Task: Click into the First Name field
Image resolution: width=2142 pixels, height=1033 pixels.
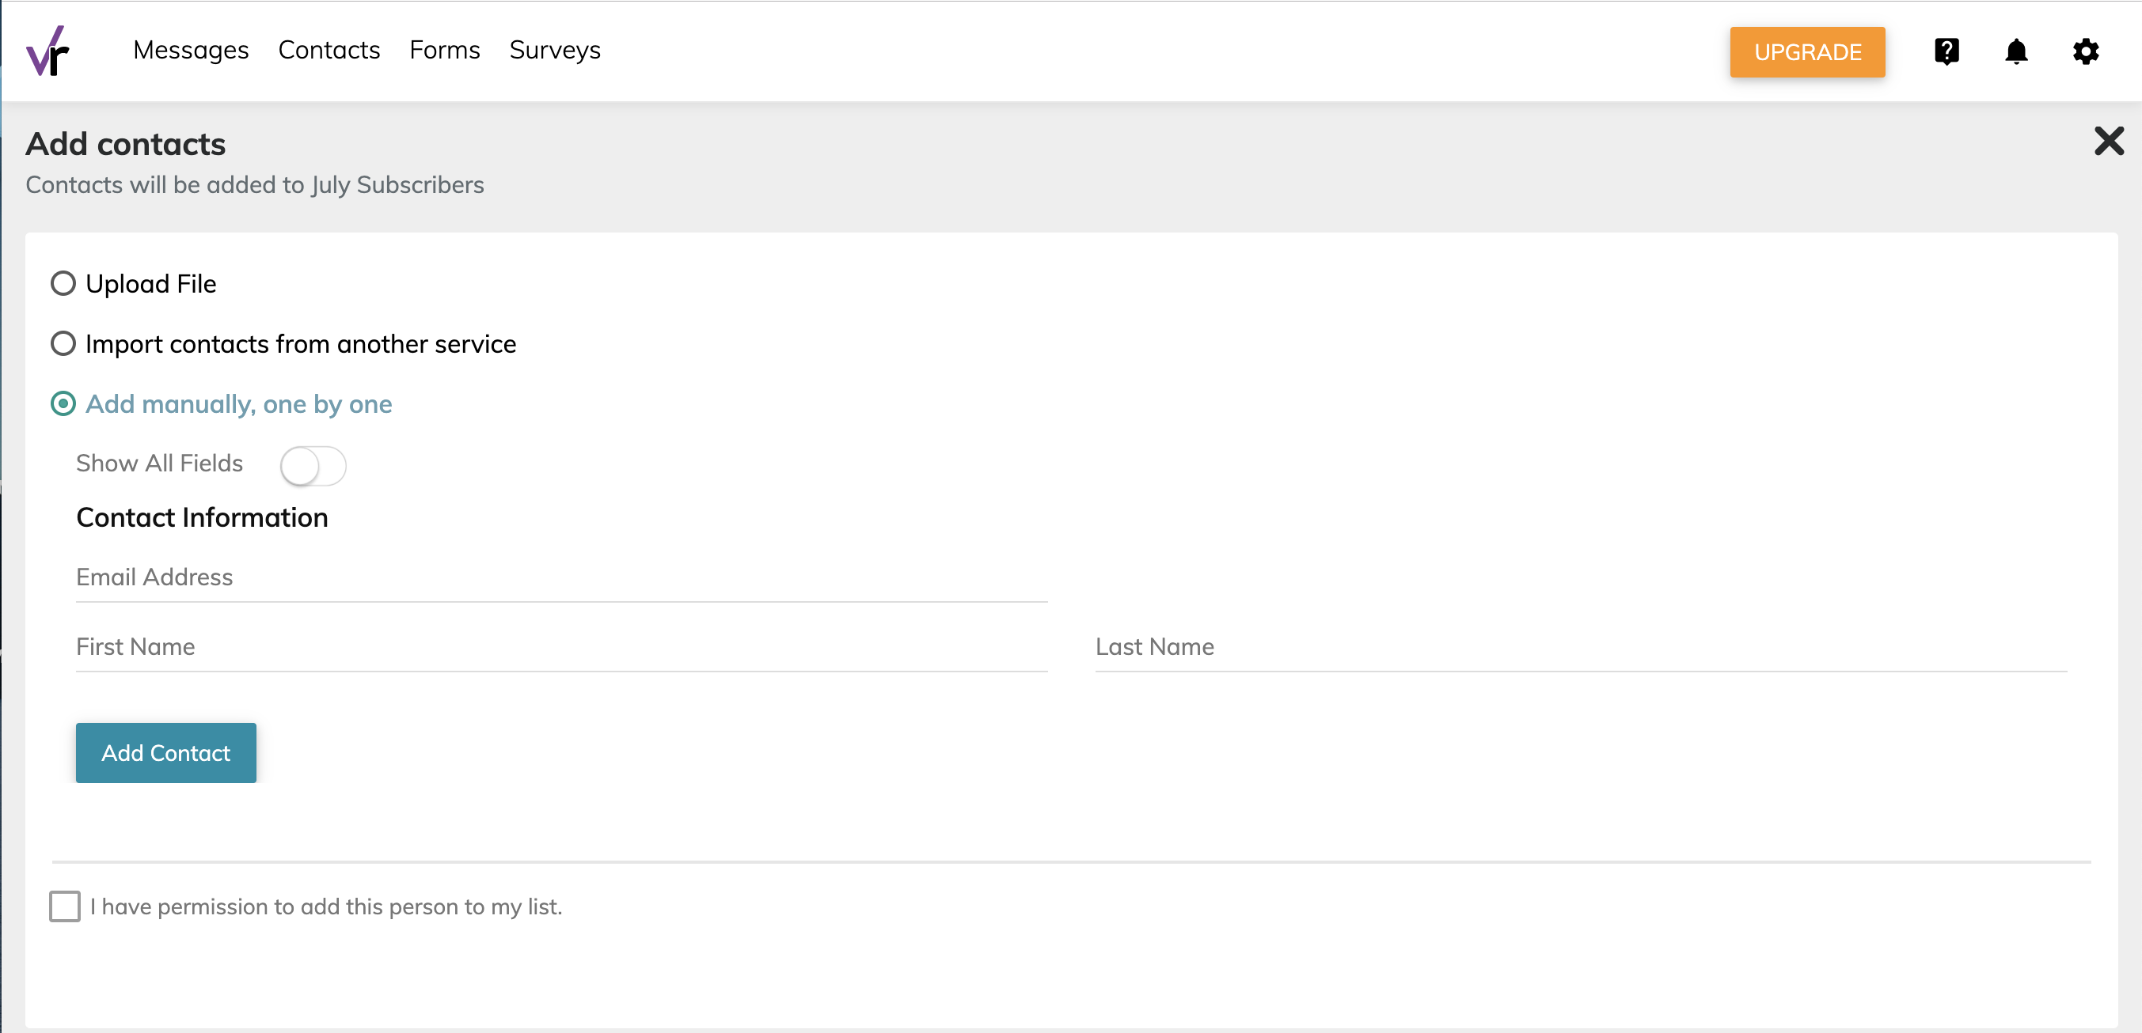Action: 561,647
